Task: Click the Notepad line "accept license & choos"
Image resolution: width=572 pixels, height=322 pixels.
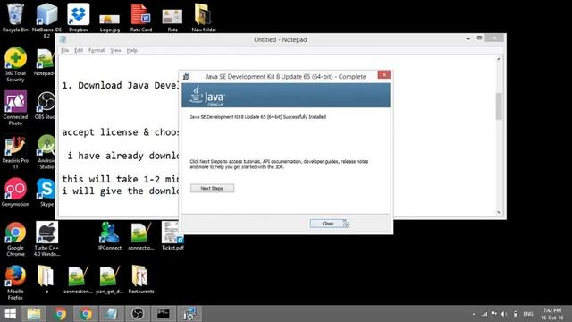Action: coord(121,132)
